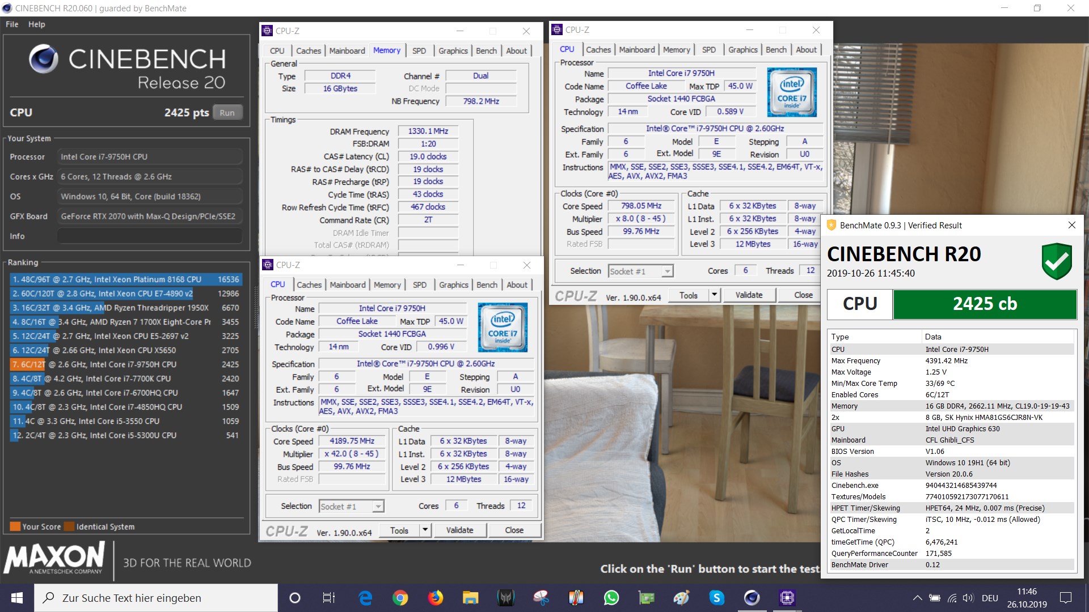Open Cinebench File menu
Image resolution: width=1089 pixels, height=612 pixels.
(x=12, y=24)
